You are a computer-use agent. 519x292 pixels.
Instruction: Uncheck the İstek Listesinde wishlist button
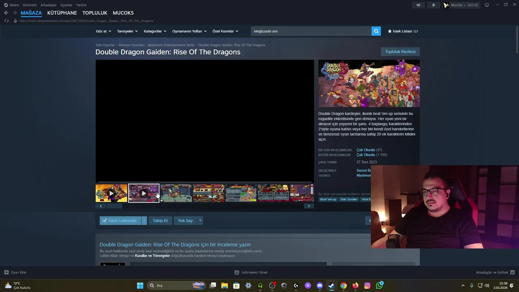pos(120,221)
